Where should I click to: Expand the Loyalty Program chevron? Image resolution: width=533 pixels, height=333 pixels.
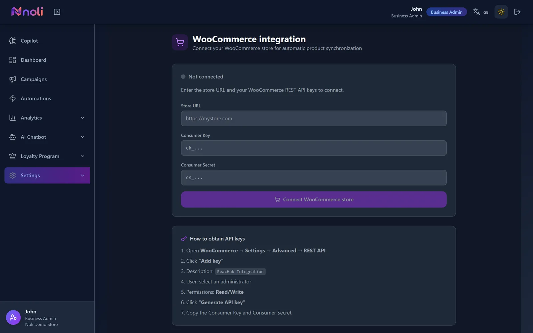click(x=83, y=156)
